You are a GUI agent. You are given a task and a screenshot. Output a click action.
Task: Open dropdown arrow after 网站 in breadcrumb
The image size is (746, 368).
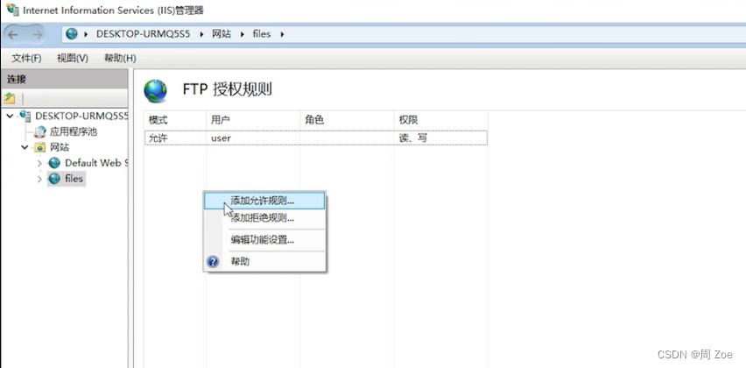coord(243,34)
